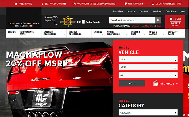189x117 pixels.
Task: Expand the My Garage dropdown arrow
Action: [x=177, y=84]
